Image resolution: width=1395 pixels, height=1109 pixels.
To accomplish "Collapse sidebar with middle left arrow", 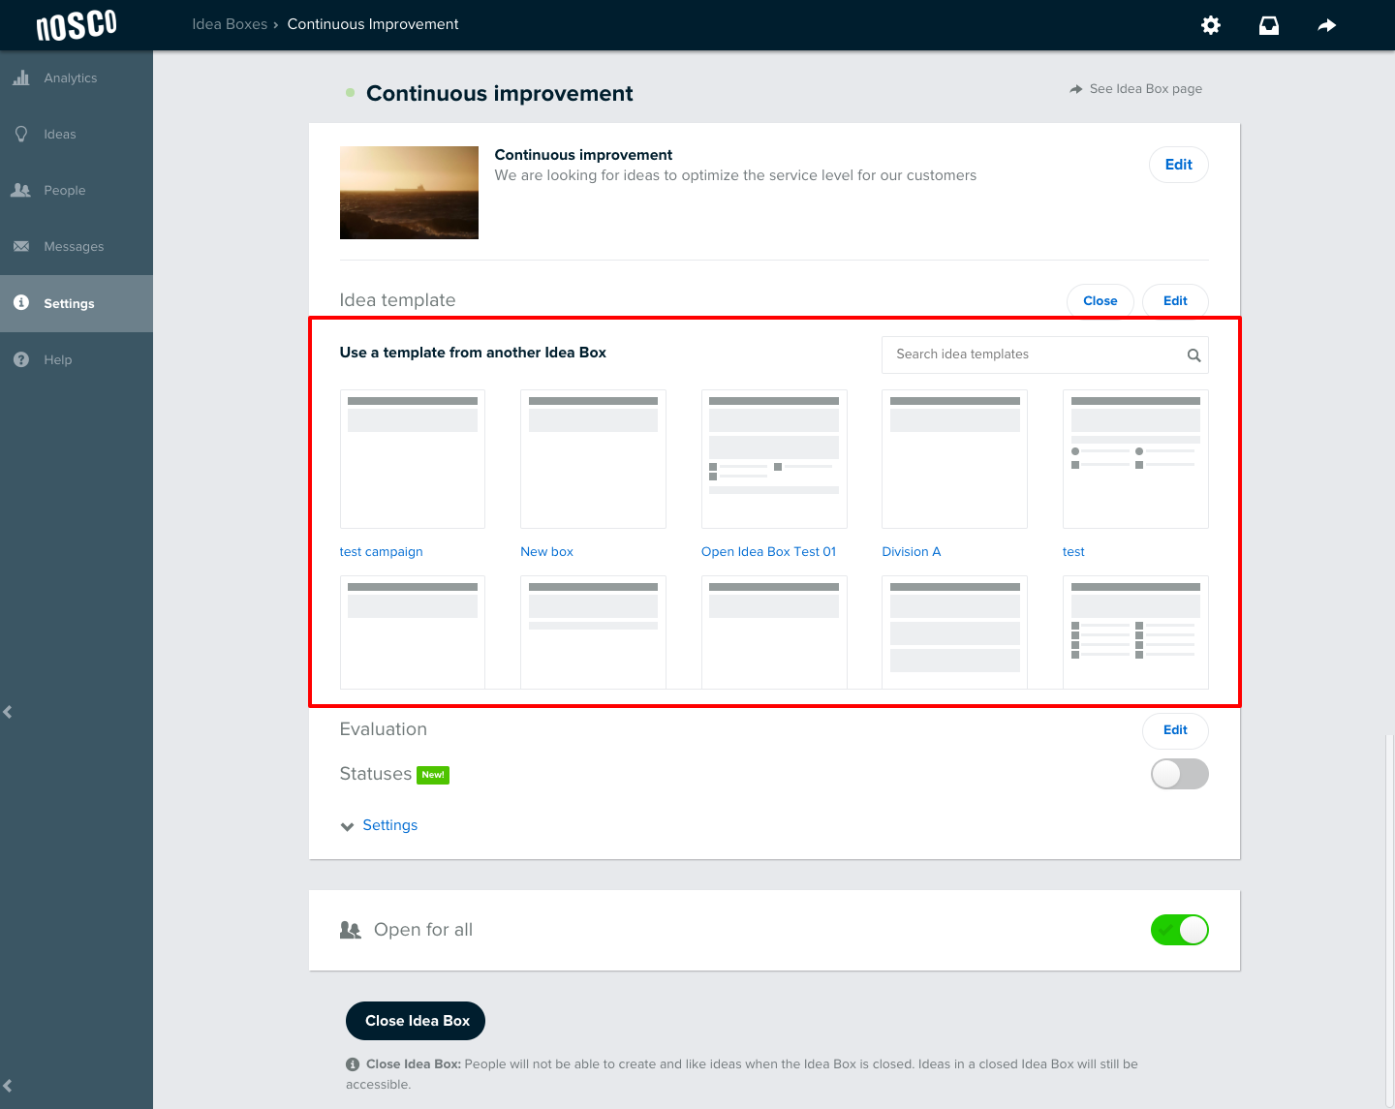I will tap(8, 712).
